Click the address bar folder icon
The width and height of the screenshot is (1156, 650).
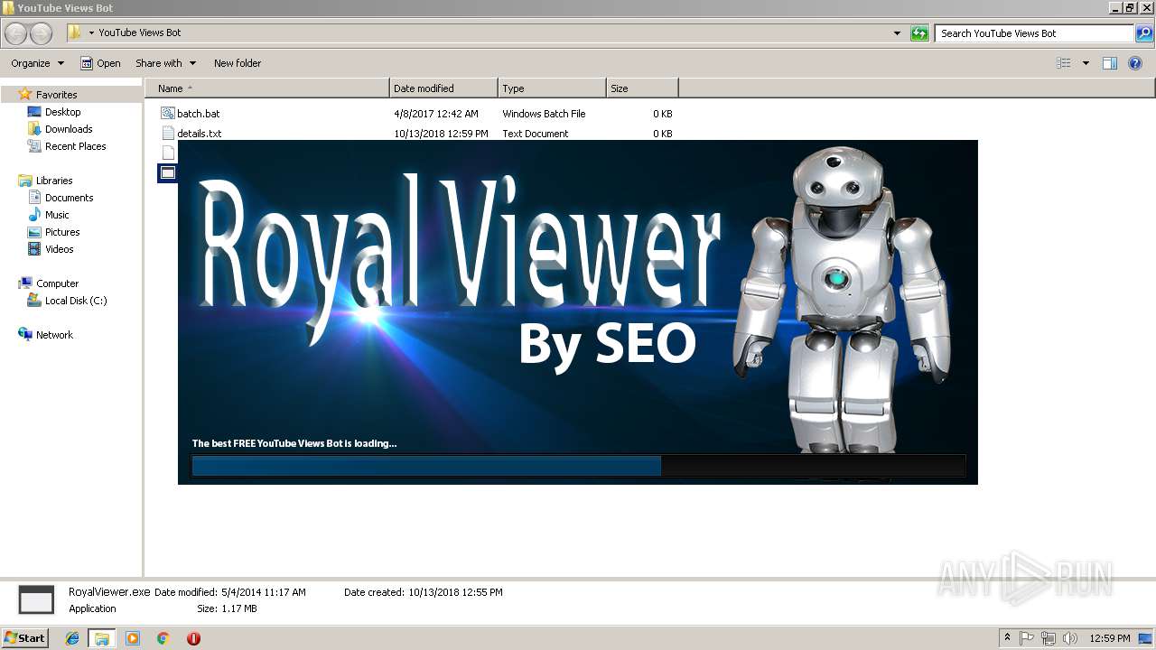(74, 32)
